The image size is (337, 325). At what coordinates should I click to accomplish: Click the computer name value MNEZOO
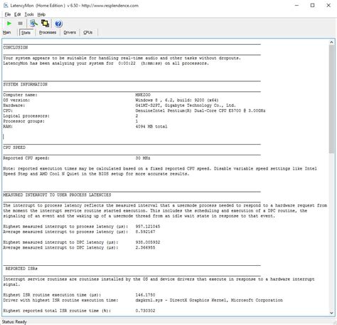tap(143, 95)
